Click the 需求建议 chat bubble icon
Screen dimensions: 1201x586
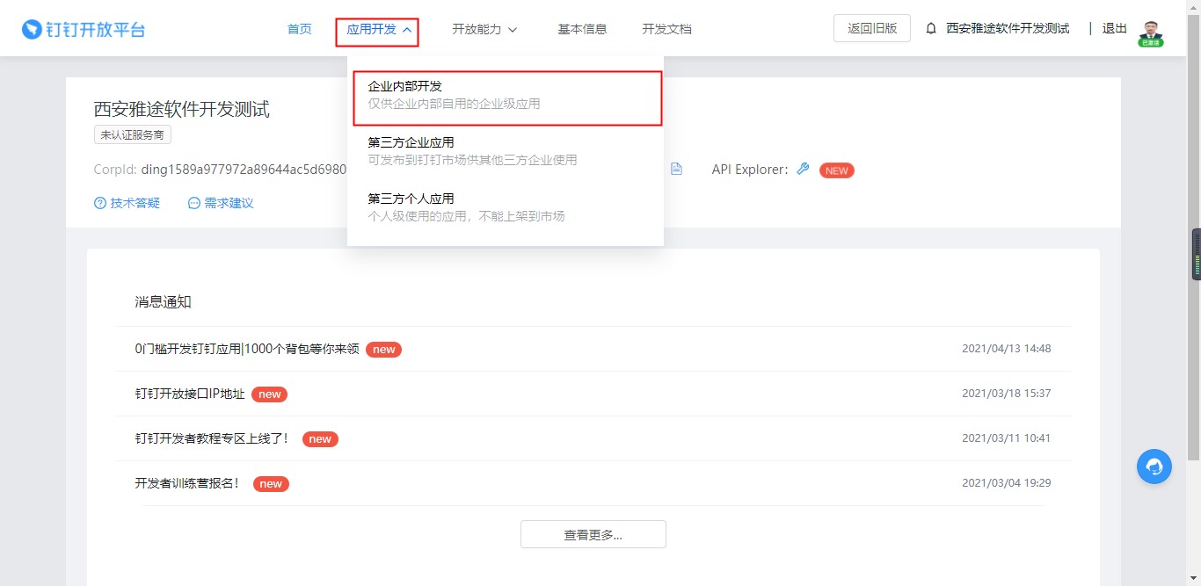coord(193,203)
